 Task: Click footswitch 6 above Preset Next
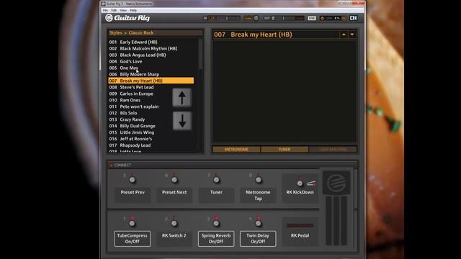pos(174,180)
